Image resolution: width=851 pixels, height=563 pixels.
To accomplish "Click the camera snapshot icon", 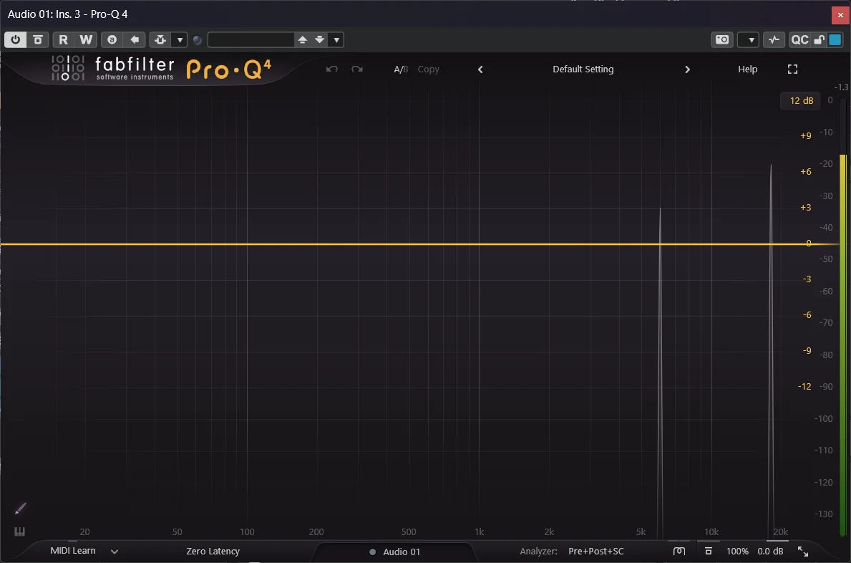I will [x=722, y=39].
